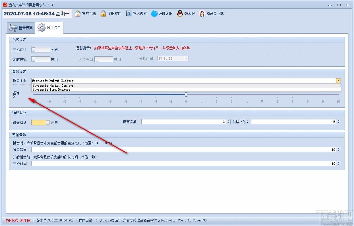Click the 播音员下载 label
This screenshot has width=354, height=226.
coord(215,13)
